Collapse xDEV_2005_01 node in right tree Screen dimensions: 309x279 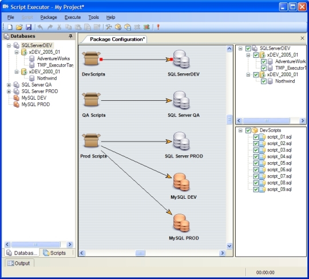248,55
